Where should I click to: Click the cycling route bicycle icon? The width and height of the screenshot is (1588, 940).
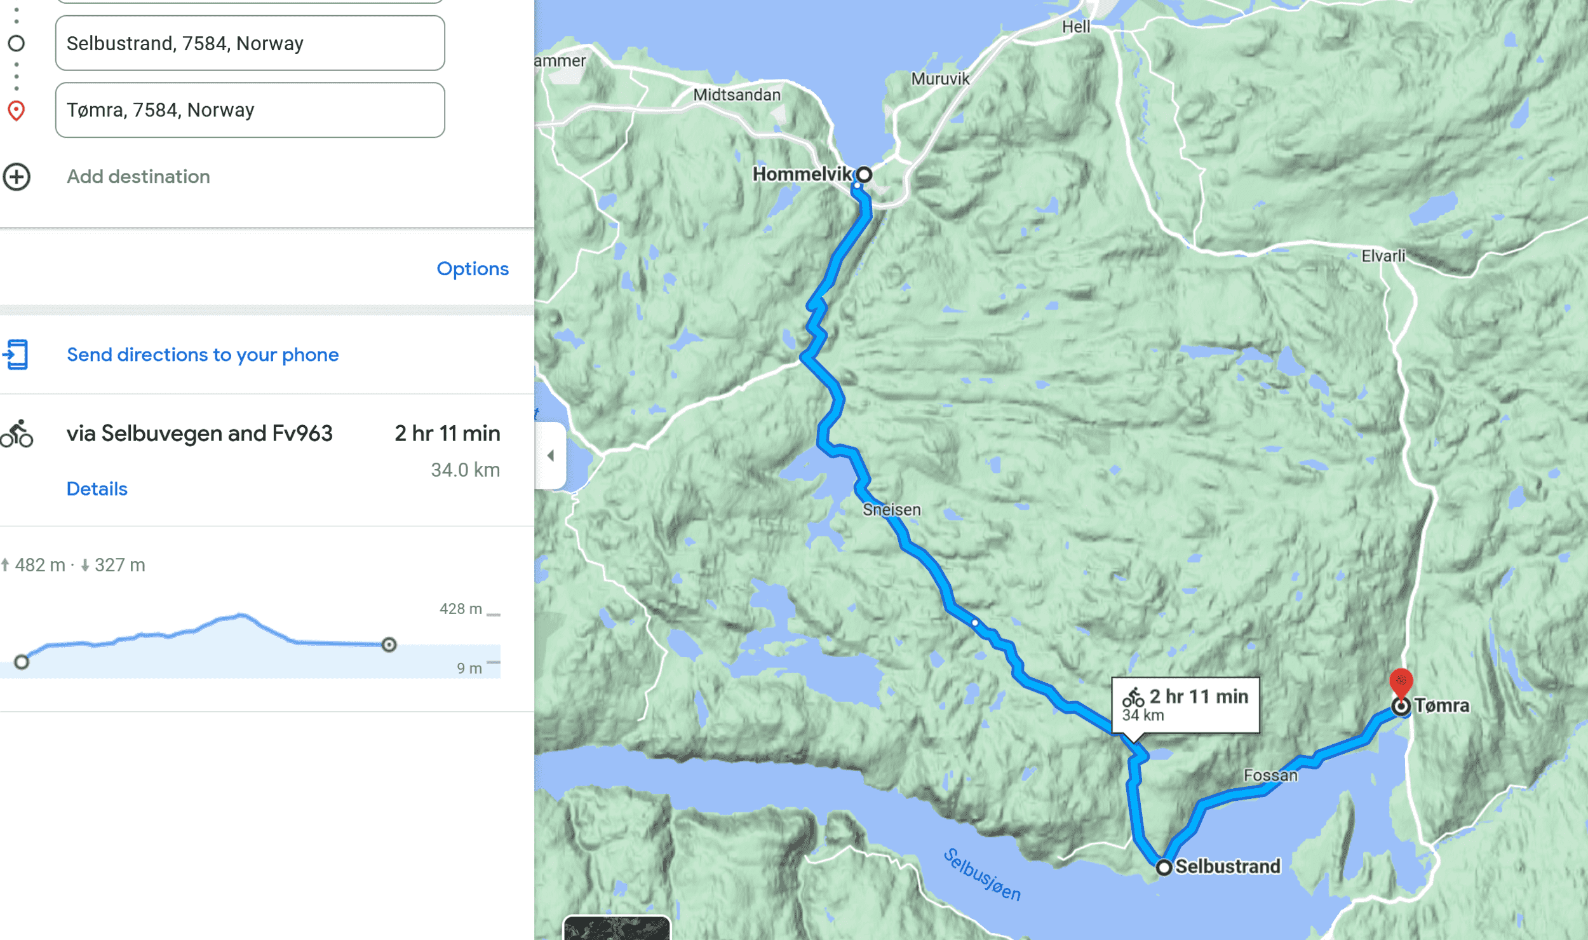click(17, 434)
